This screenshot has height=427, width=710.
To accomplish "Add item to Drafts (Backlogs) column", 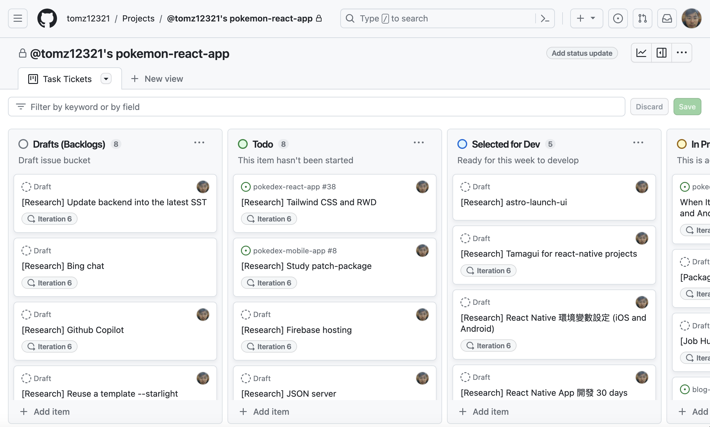I will pos(45,412).
